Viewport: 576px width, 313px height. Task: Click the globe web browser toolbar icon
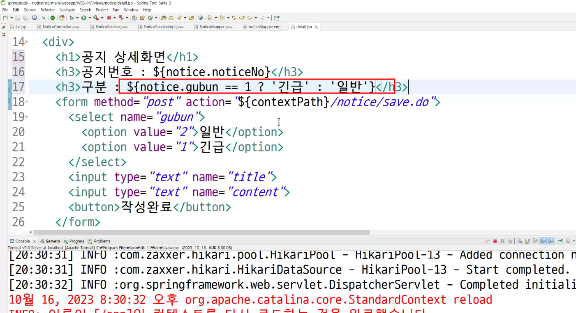click(x=201, y=18)
